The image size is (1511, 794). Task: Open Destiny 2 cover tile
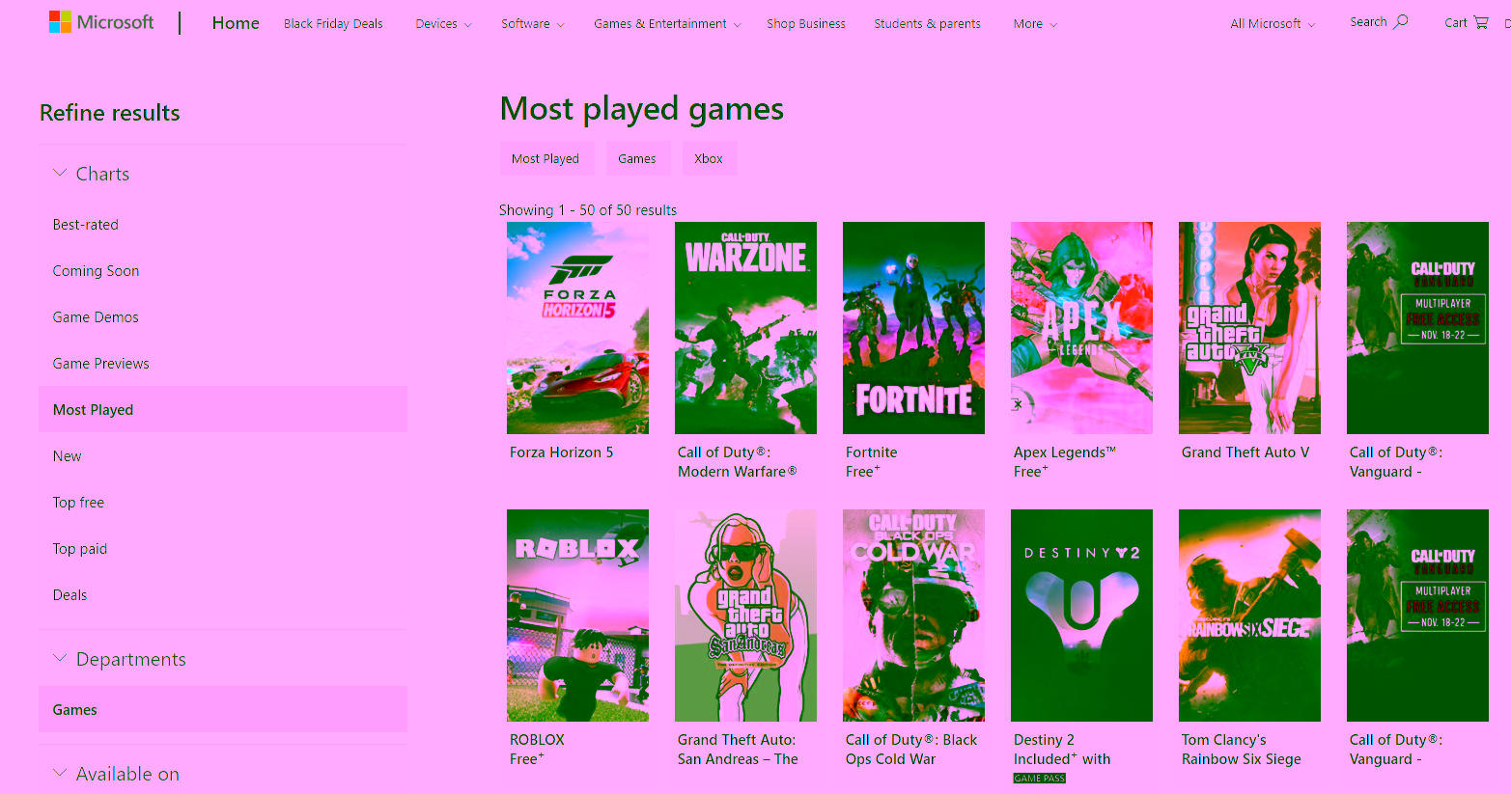point(1081,616)
